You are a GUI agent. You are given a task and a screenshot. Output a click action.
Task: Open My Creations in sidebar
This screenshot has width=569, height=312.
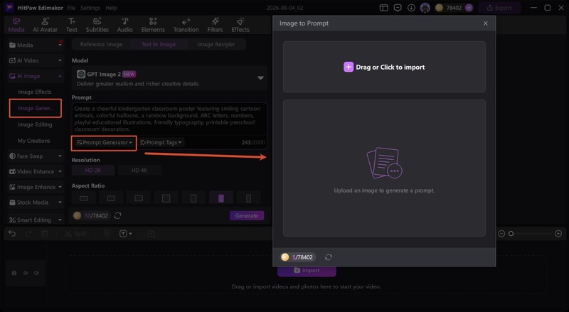pyautogui.click(x=33, y=141)
